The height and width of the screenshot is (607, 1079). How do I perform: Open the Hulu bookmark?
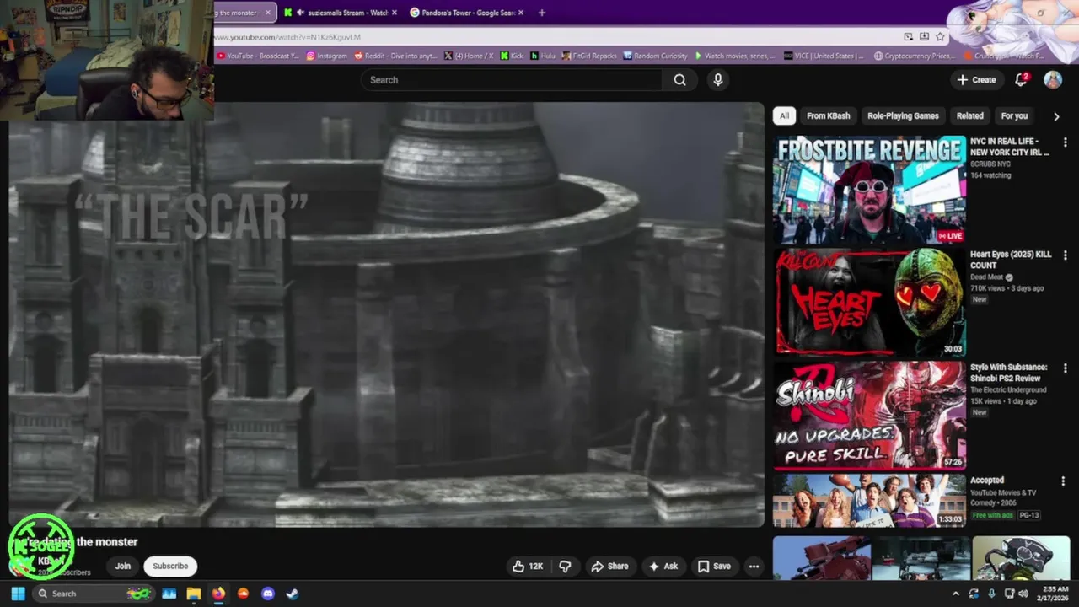(x=543, y=56)
